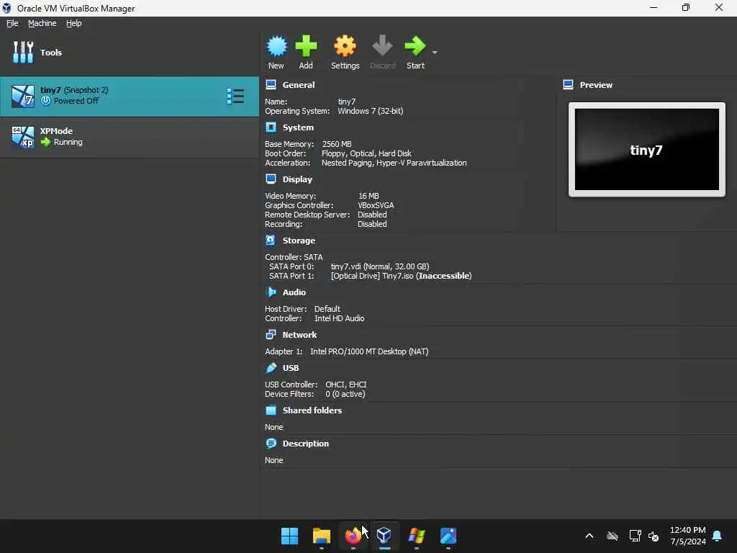This screenshot has width=737, height=553.
Task: Open the Photos app from taskbar
Action: click(x=448, y=536)
